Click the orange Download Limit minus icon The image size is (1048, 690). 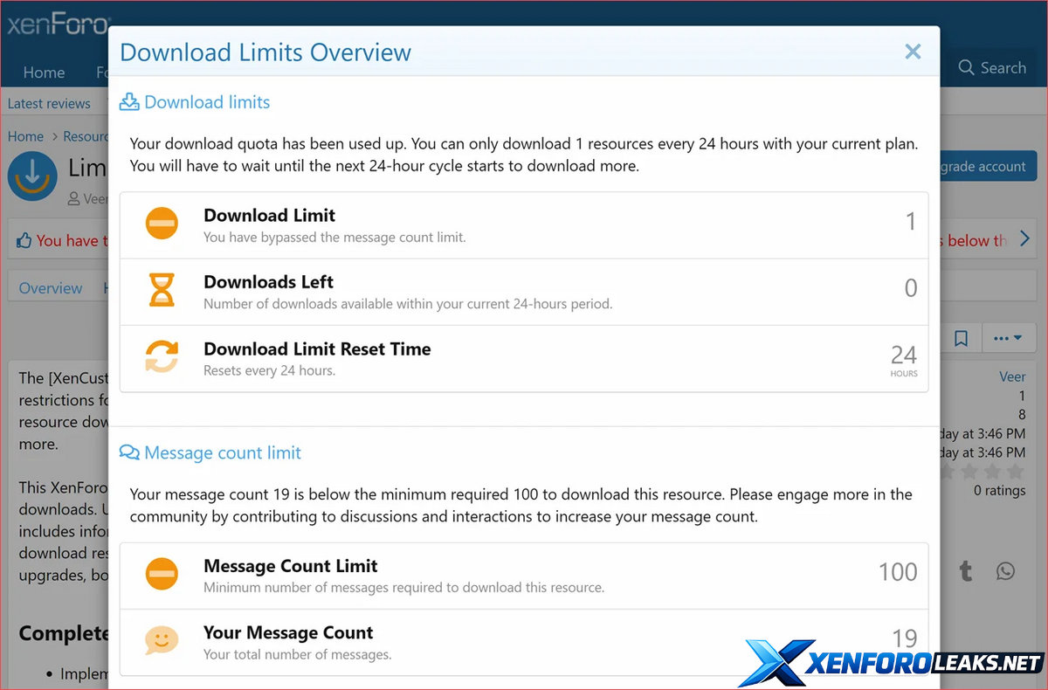click(162, 224)
